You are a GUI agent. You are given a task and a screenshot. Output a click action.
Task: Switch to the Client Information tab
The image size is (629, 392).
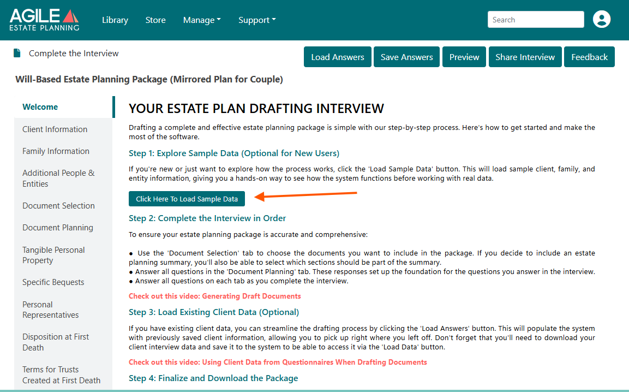click(63, 129)
